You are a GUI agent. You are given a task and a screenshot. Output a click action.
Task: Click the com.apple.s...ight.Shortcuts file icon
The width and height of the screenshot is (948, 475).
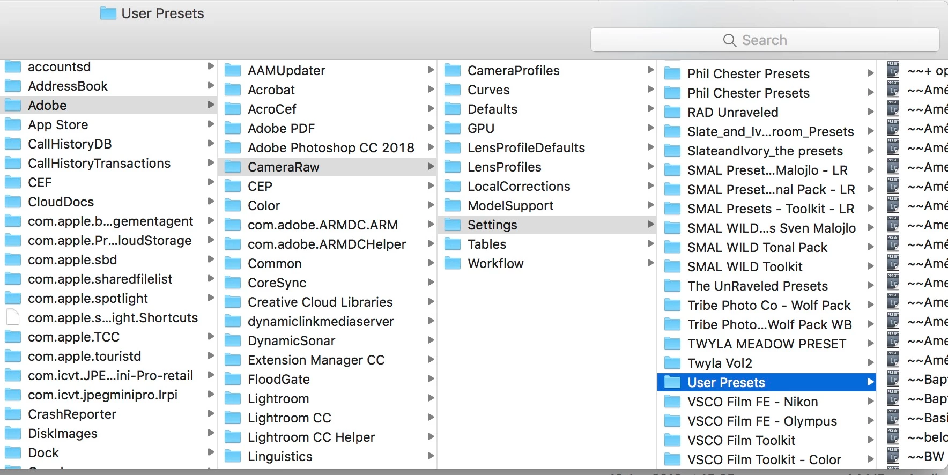[13, 317]
